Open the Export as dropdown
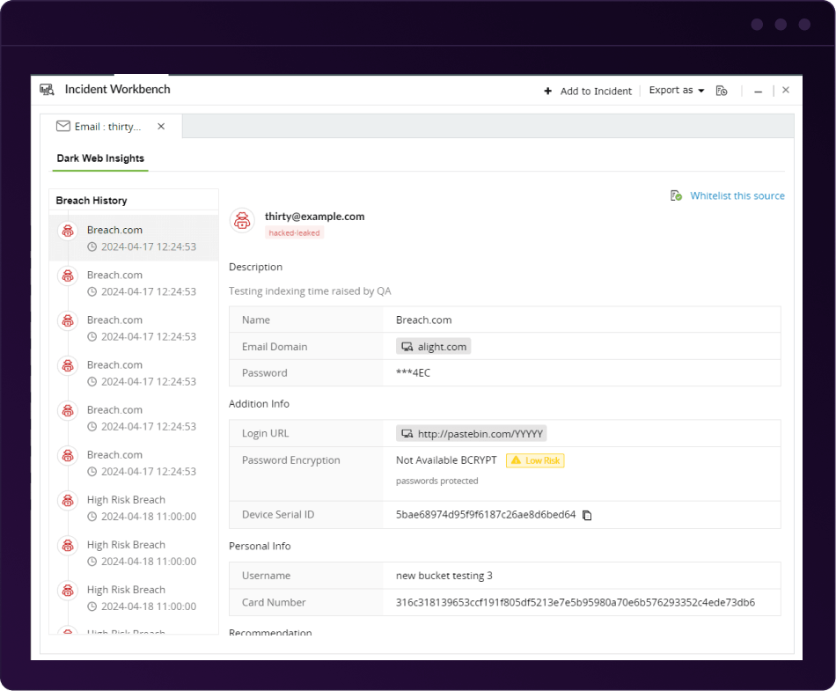This screenshot has width=836, height=691. click(676, 91)
